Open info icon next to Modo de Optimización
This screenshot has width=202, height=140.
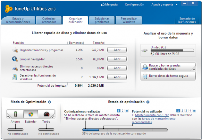(49, 102)
